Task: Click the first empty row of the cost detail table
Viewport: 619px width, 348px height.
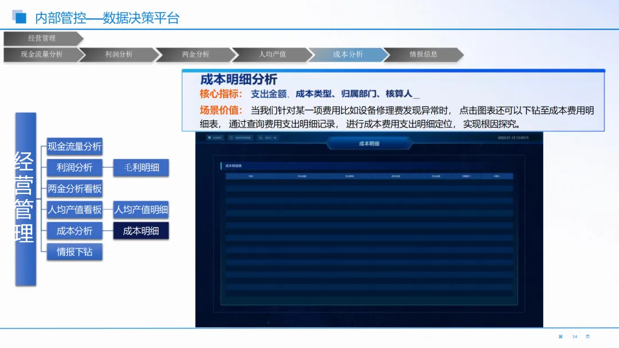Action: 369,189
